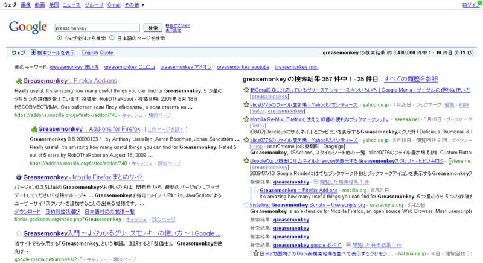Toggle star of Googleウェブ履歴 hatena entry
The height and width of the screenshot is (263, 483).
click(246, 160)
